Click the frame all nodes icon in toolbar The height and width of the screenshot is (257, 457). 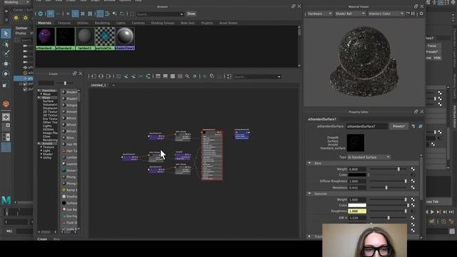[x=119, y=76]
